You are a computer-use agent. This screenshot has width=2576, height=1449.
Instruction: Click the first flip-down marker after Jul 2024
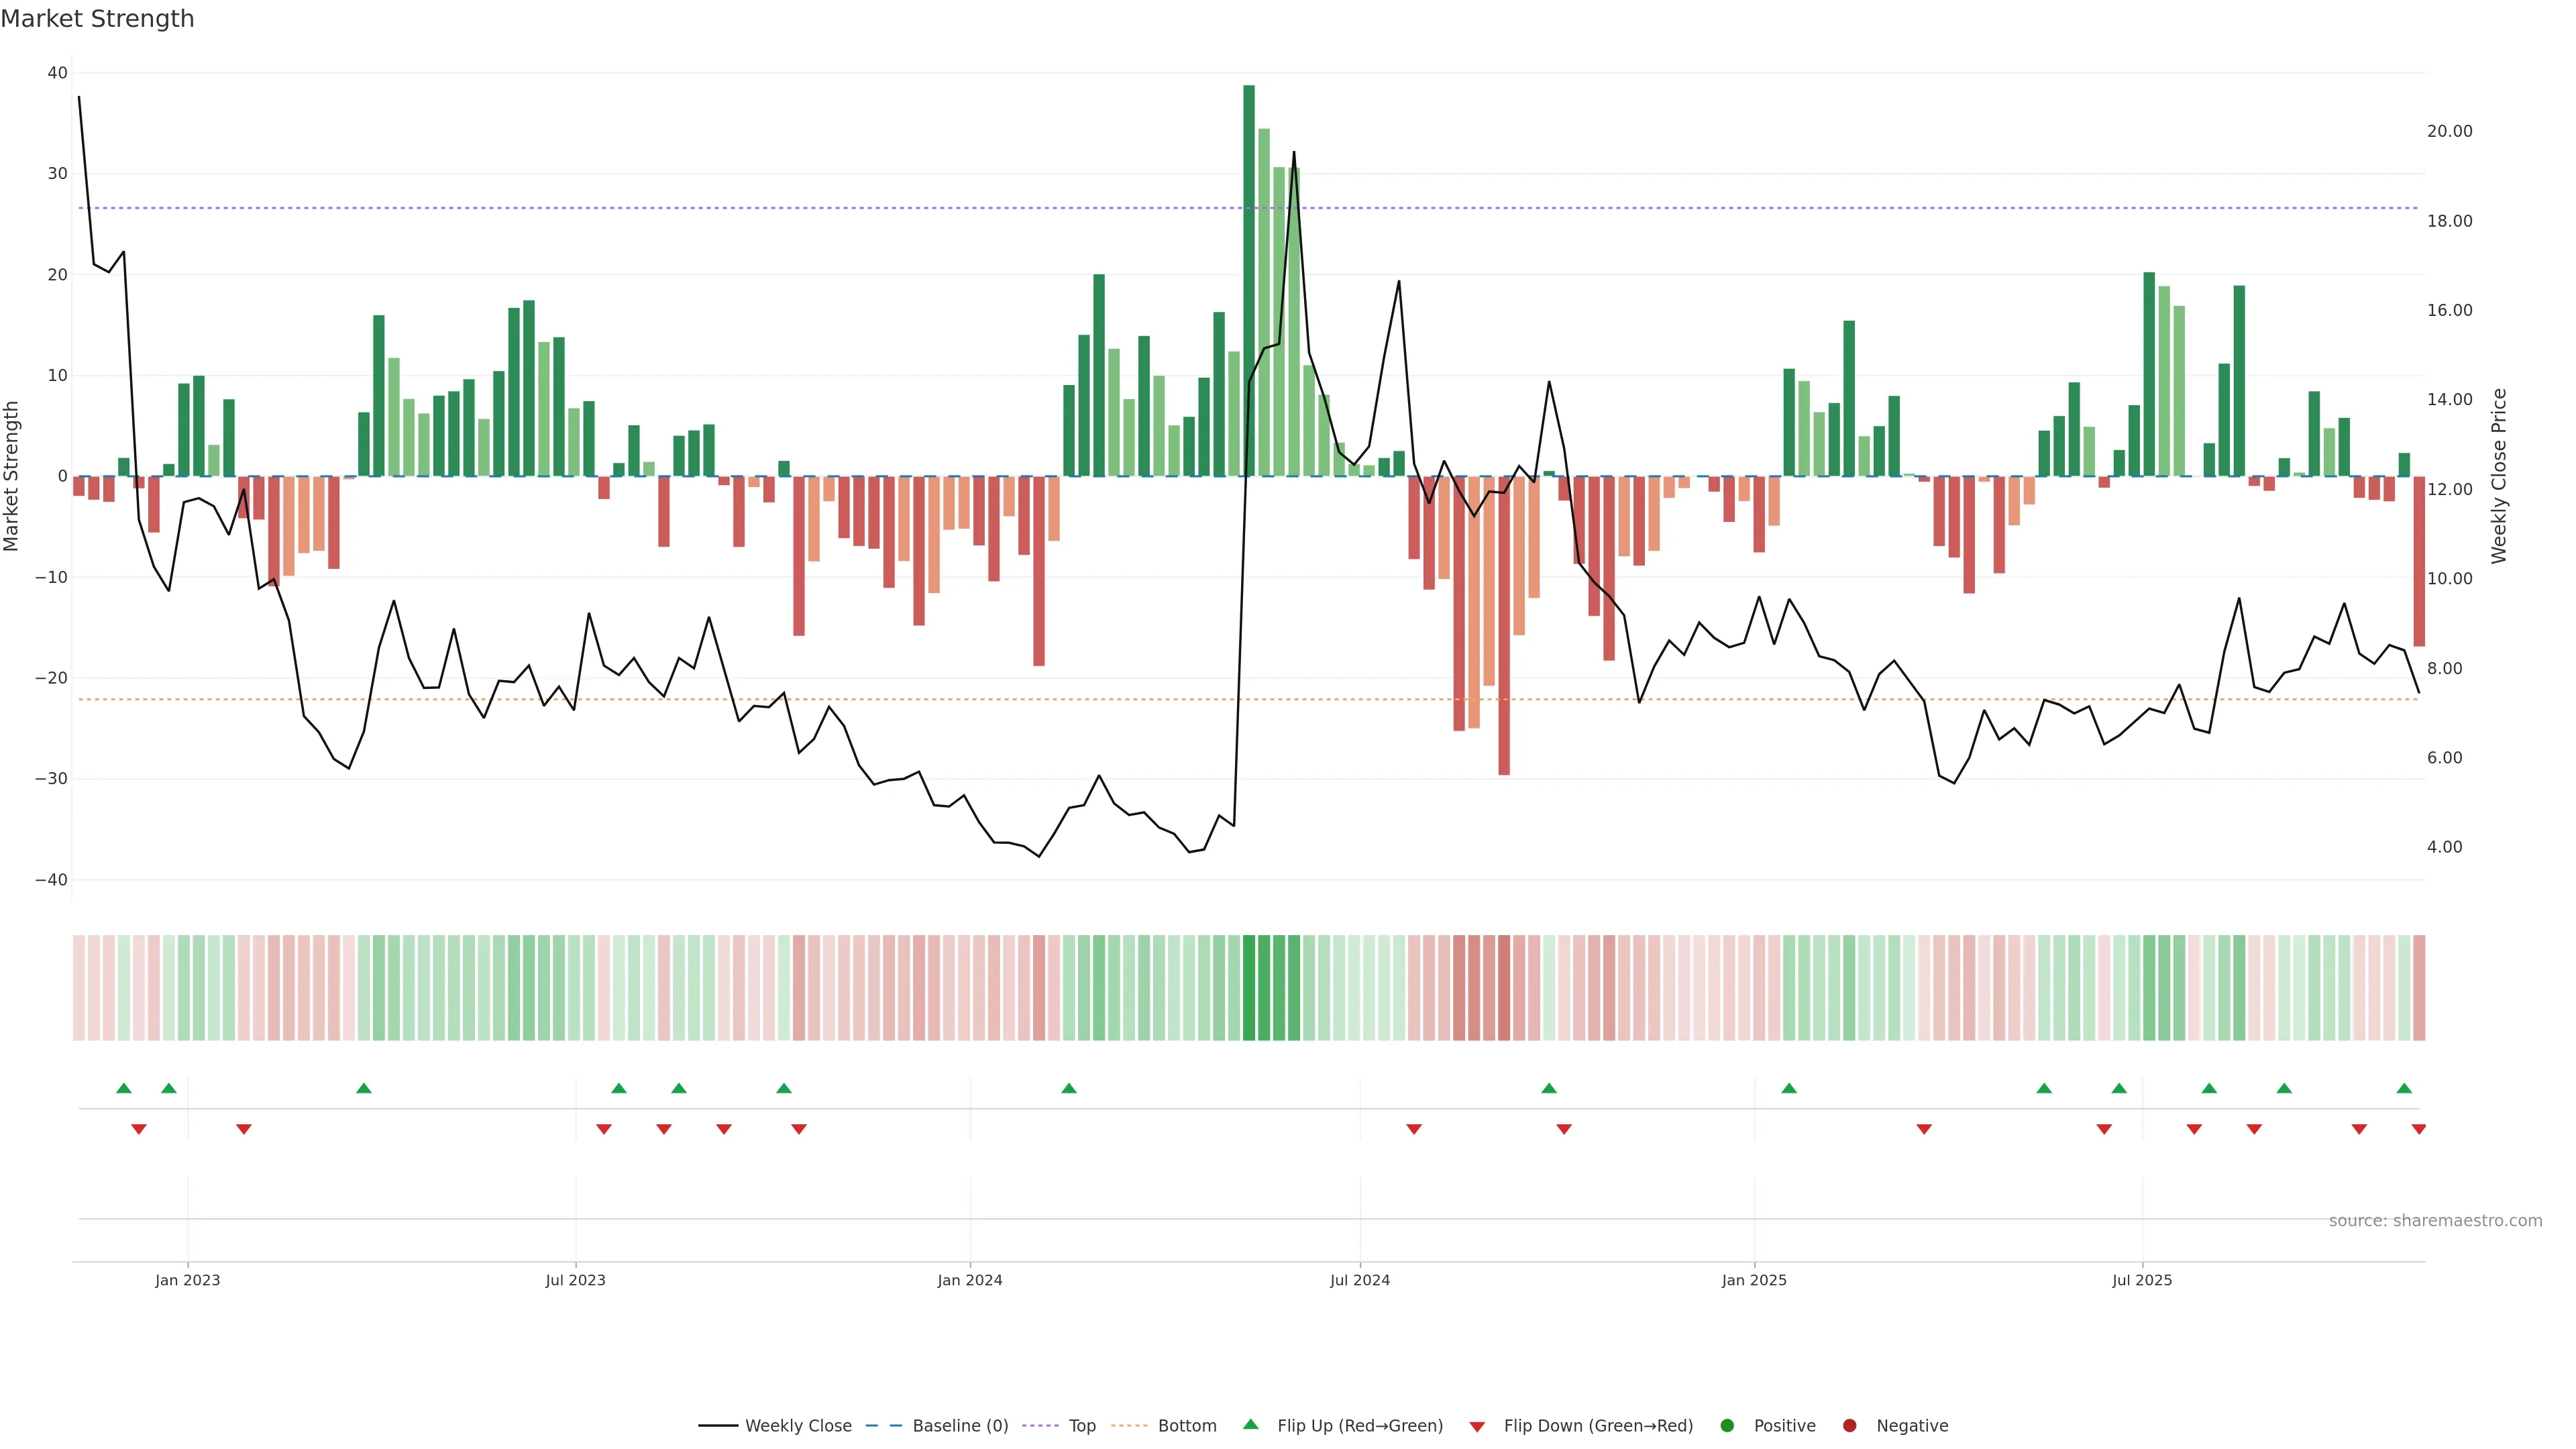tap(1414, 1129)
